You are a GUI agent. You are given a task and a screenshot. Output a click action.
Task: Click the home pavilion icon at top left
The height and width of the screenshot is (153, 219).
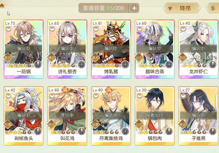(2, 5)
